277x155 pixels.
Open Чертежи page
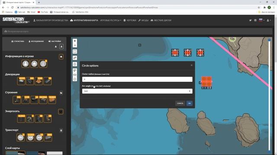130,20
